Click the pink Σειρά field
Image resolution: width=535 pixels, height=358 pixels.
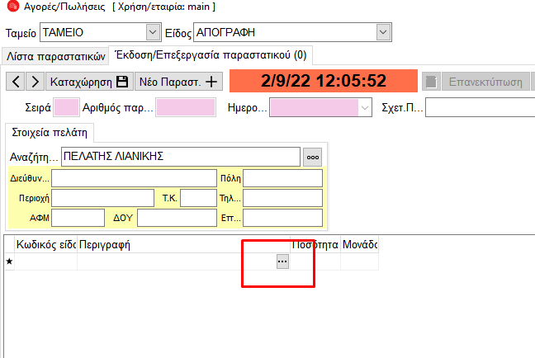66,107
